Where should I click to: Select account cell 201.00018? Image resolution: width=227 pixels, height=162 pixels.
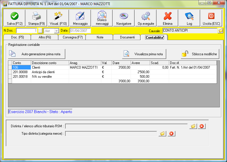pos(21,77)
